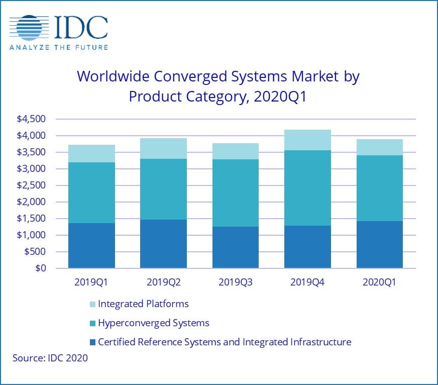Click the IDC globe logo

[29, 28]
